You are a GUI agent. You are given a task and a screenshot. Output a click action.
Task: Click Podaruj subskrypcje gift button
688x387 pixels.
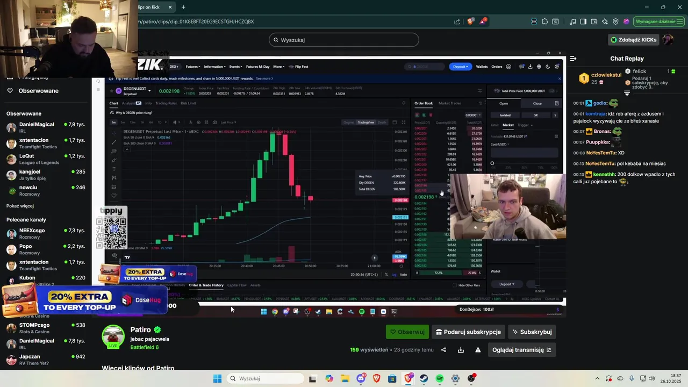(469, 332)
